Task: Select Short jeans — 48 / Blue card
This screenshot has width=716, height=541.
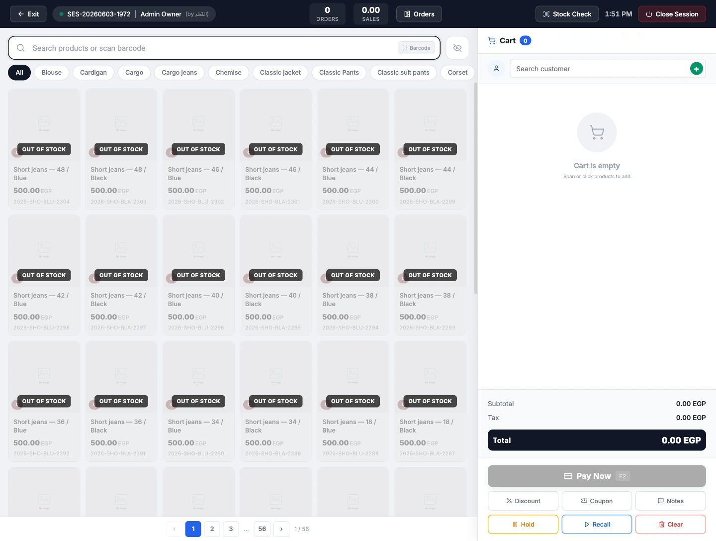Action: tap(44, 149)
